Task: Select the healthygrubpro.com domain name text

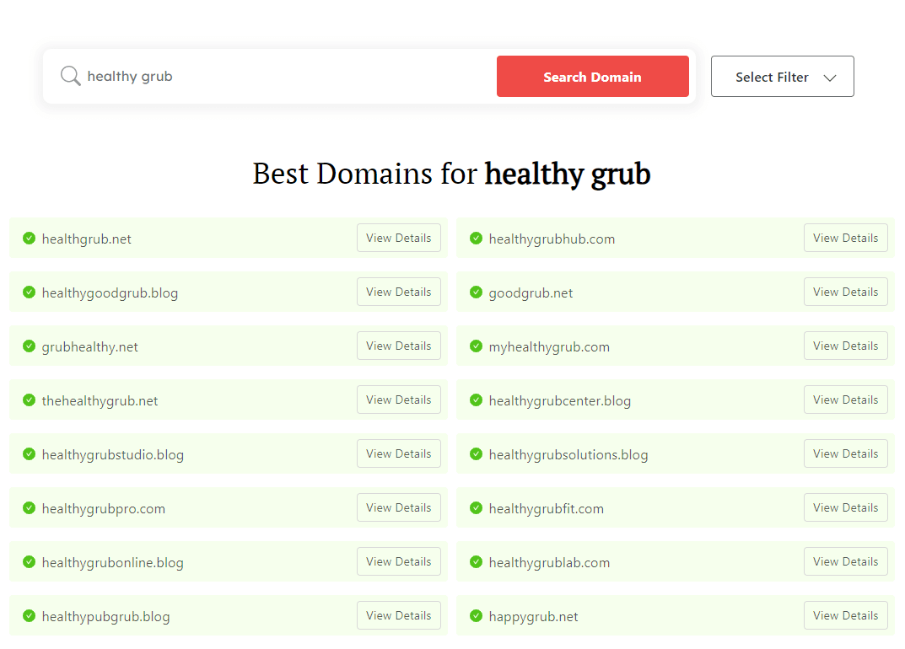Action: pyautogui.click(x=103, y=509)
